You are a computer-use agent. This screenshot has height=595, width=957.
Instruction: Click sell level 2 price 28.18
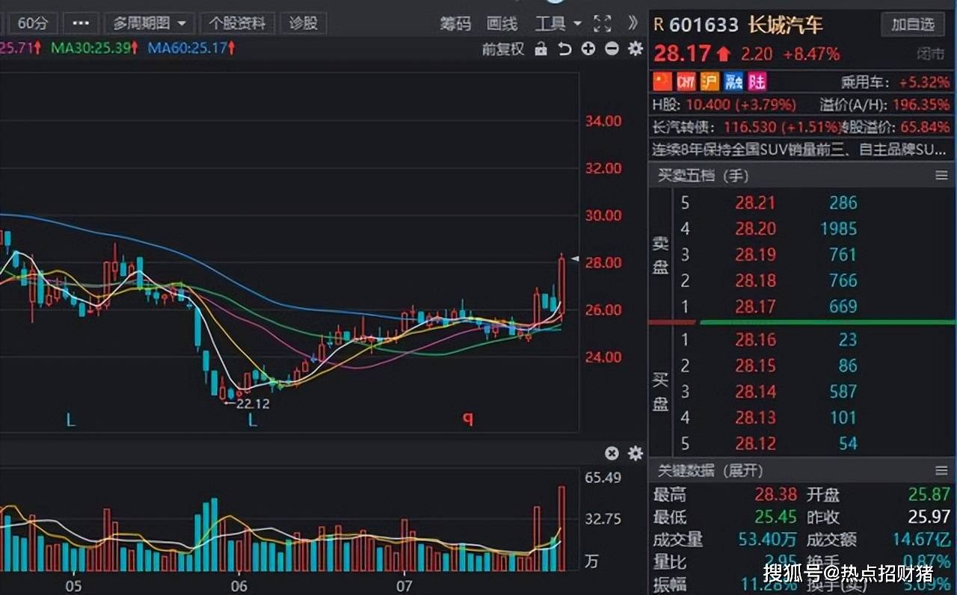(755, 280)
